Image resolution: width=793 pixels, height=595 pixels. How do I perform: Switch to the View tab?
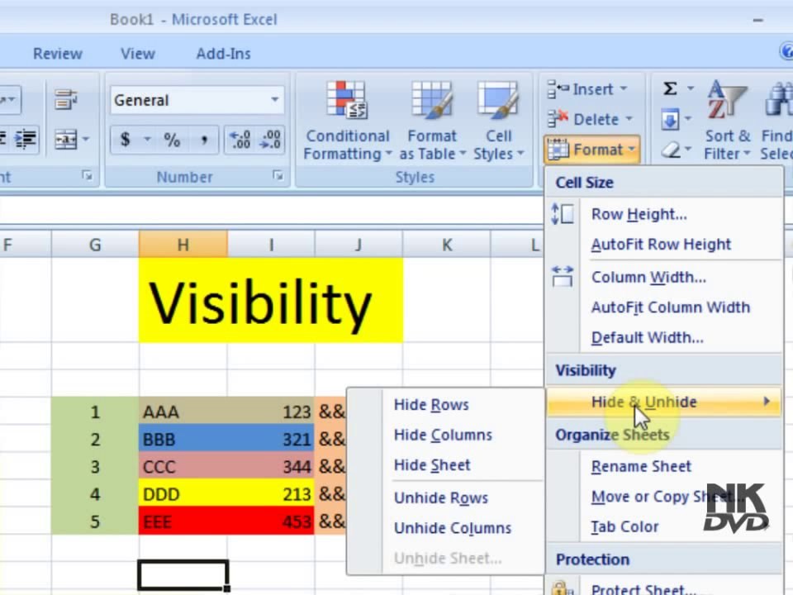[x=138, y=54]
